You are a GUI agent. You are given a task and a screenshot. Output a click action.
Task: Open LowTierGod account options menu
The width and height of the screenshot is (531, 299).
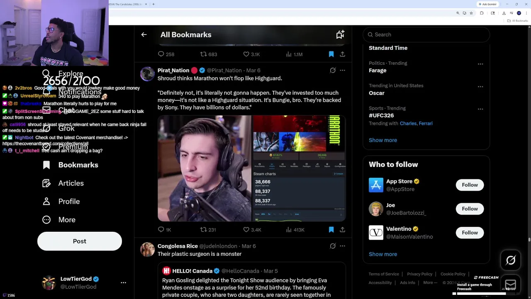(x=123, y=283)
